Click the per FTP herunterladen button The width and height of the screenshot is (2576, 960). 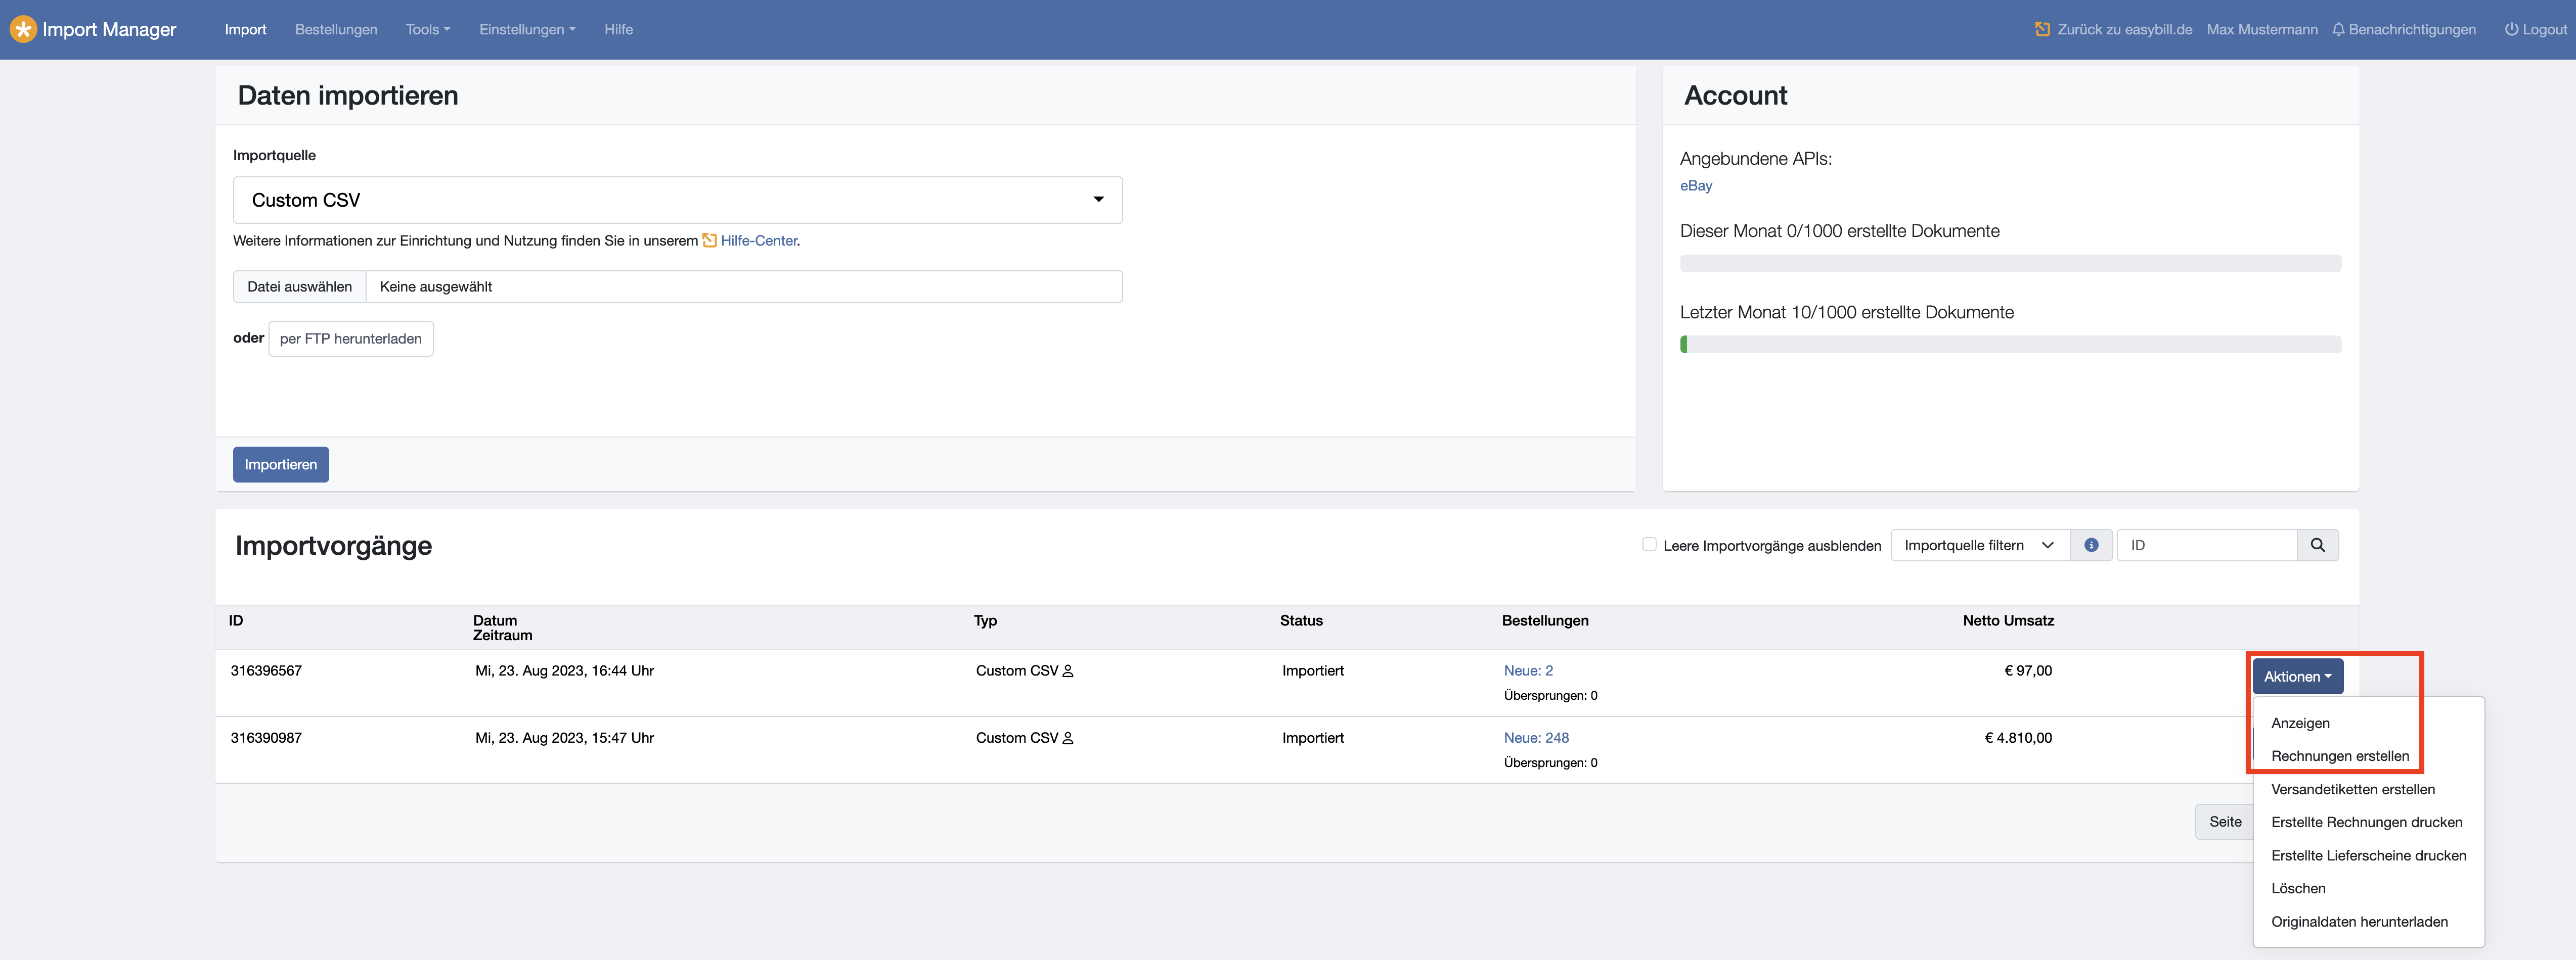pos(350,339)
